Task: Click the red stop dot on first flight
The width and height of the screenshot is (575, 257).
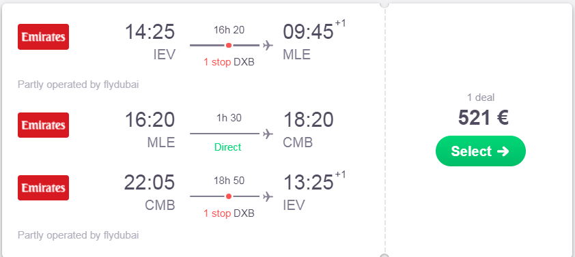Action: (x=229, y=46)
